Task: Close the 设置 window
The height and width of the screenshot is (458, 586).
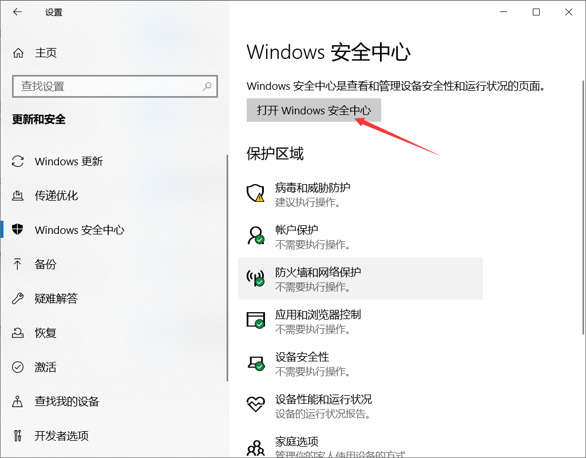Action: 569,12
